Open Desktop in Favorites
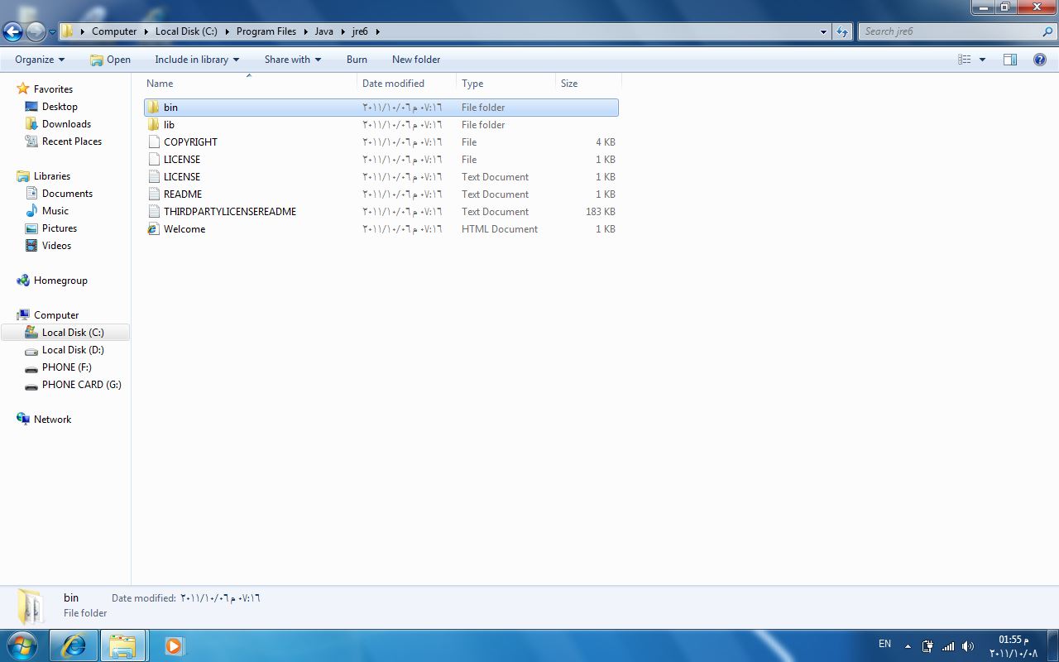The height and width of the screenshot is (662, 1059). tap(60, 107)
